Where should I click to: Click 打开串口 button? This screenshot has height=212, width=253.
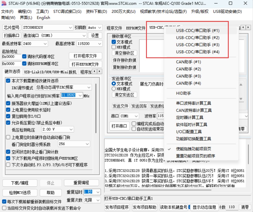click(x=119, y=126)
